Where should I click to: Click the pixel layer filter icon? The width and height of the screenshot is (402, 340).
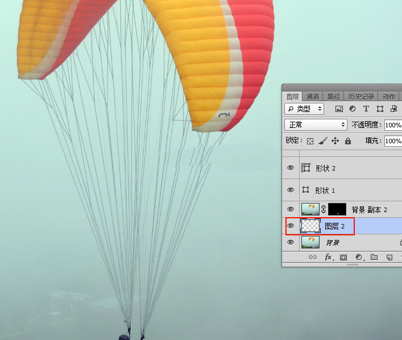point(339,109)
